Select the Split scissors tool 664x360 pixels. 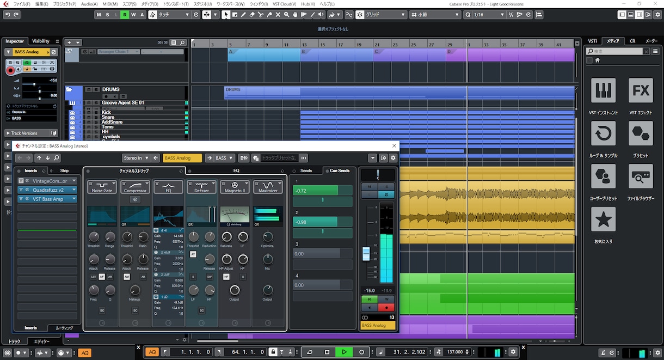(261, 15)
